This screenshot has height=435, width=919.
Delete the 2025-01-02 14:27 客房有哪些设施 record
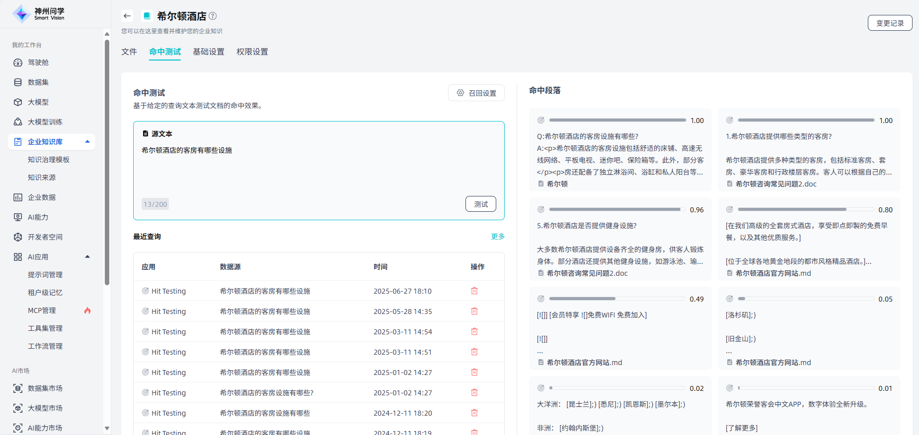coord(474,373)
